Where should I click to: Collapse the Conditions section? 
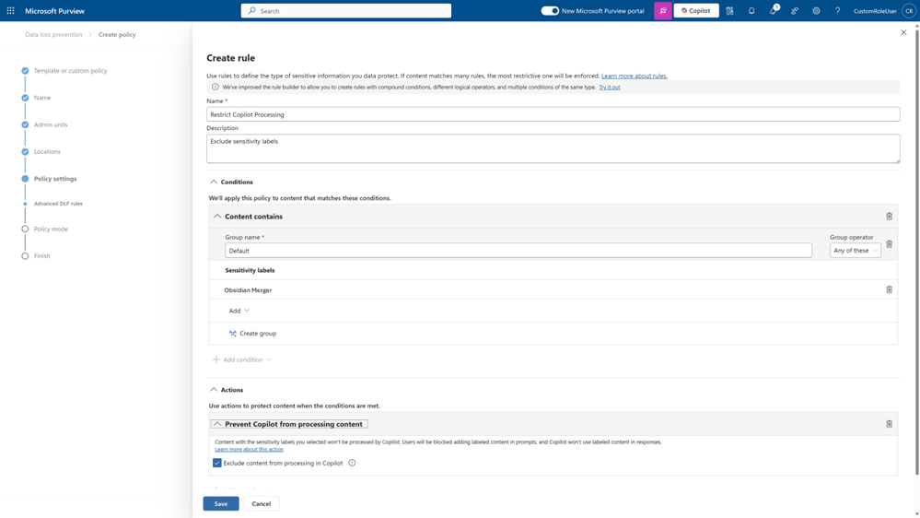pyautogui.click(x=214, y=182)
